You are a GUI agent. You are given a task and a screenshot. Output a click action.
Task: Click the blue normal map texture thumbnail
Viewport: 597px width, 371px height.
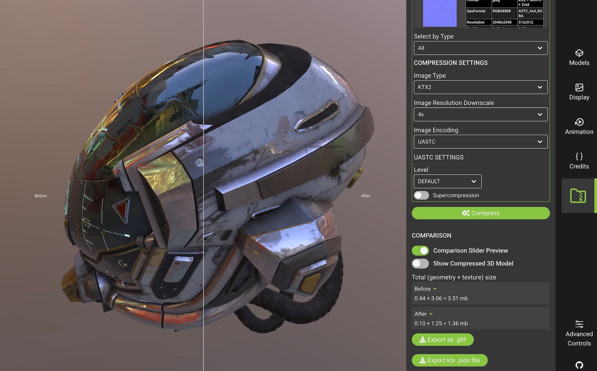pos(440,13)
